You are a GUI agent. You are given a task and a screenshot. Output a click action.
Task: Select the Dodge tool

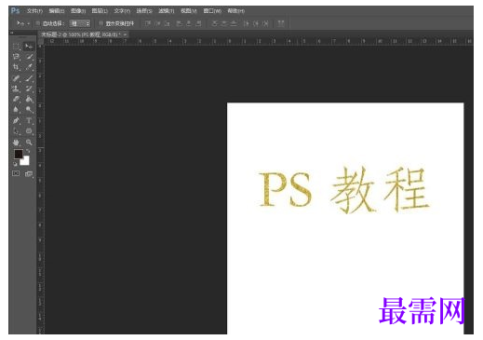pos(29,109)
